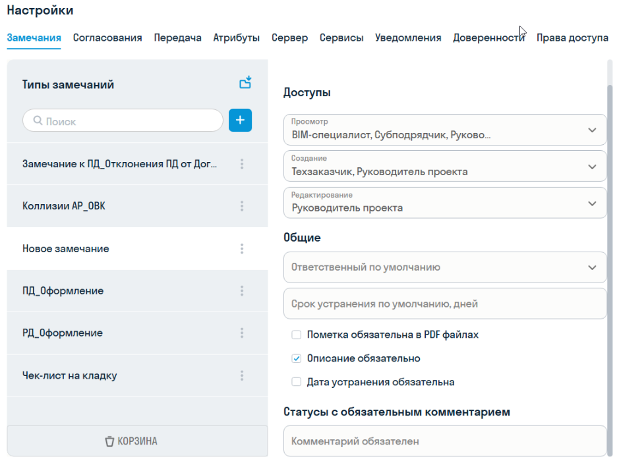617x461 pixels.
Task: Switch to the Согласования tab
Action: [107, 38]
